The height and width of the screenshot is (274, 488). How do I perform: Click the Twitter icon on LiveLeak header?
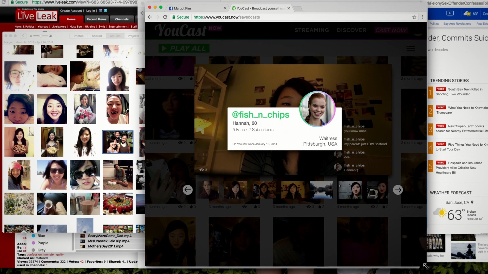click(x=105, y=10)
